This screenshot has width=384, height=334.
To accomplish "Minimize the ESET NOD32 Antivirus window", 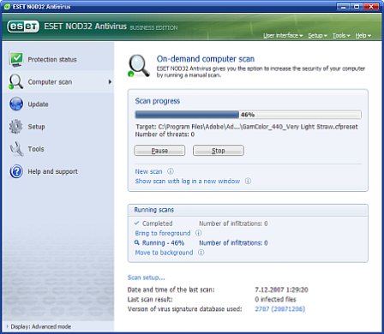I will pyautogui.click(x=343, y=6).
